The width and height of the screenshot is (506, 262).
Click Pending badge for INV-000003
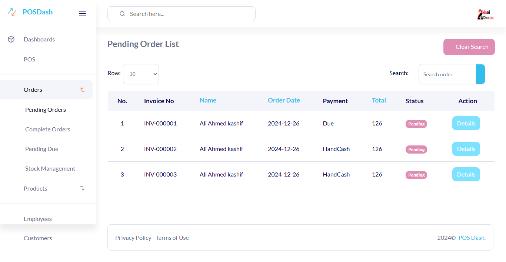416,175
